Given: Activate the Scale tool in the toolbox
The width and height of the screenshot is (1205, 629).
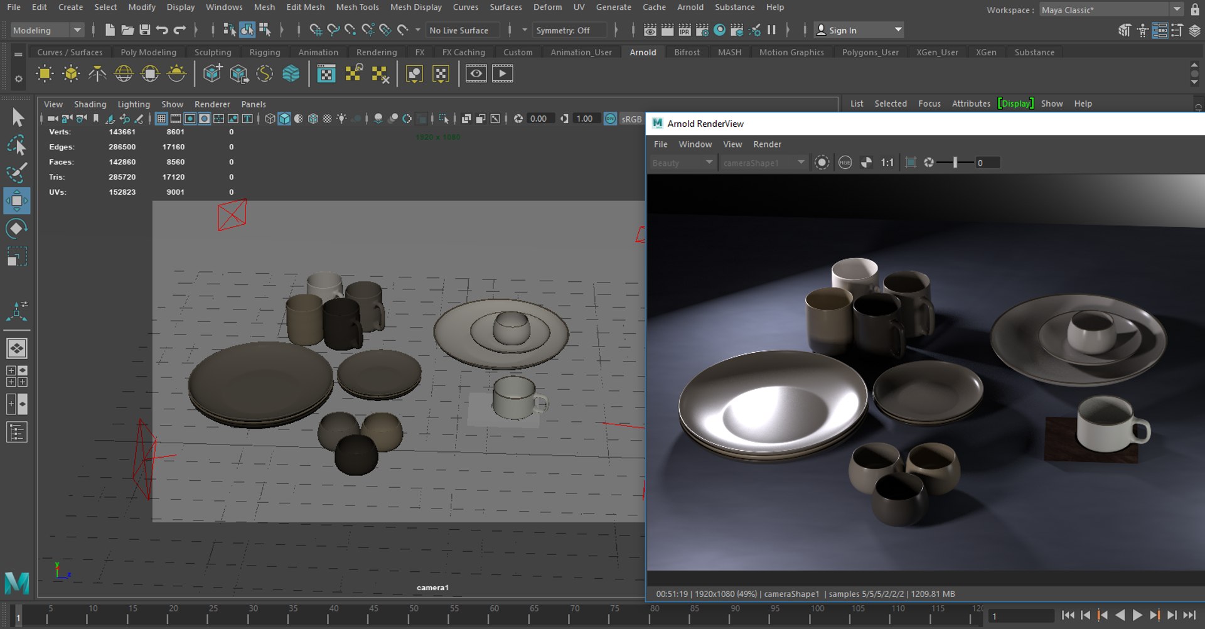Looking at the screenshot, I should [17, 256].
